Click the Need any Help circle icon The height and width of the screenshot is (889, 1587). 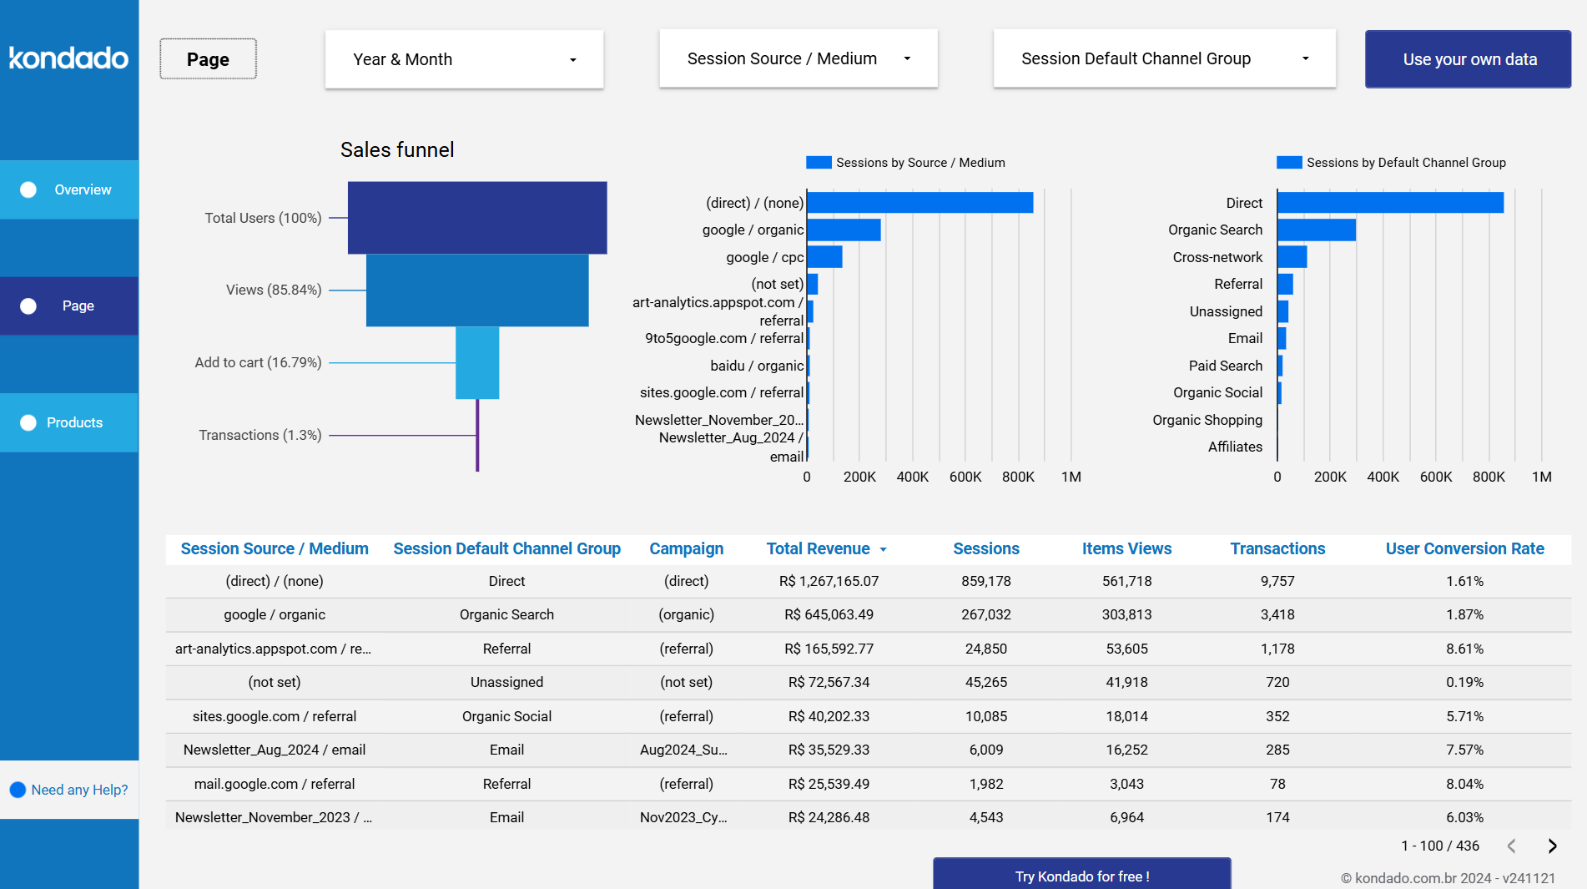(17, 790)
